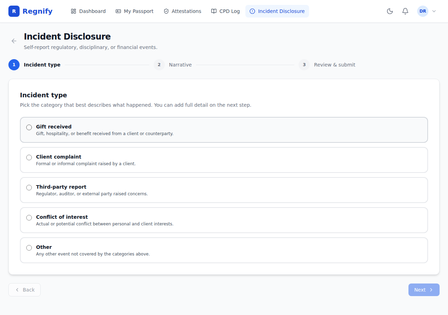This screenshot has height=315, width=448.
Task: Click the Back button at bottom
Action: point(24,290)
